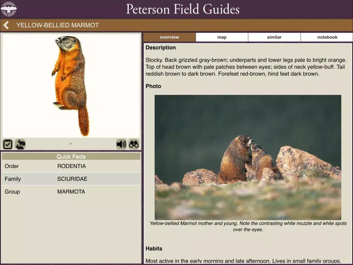Click the 'Most active in the early morning' text
The image size is (353, 265).
243,261
